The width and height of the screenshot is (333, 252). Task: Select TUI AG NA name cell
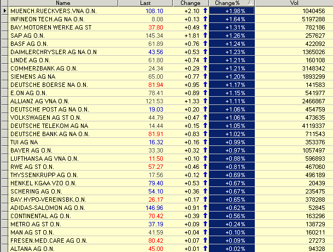click(24, 142)
